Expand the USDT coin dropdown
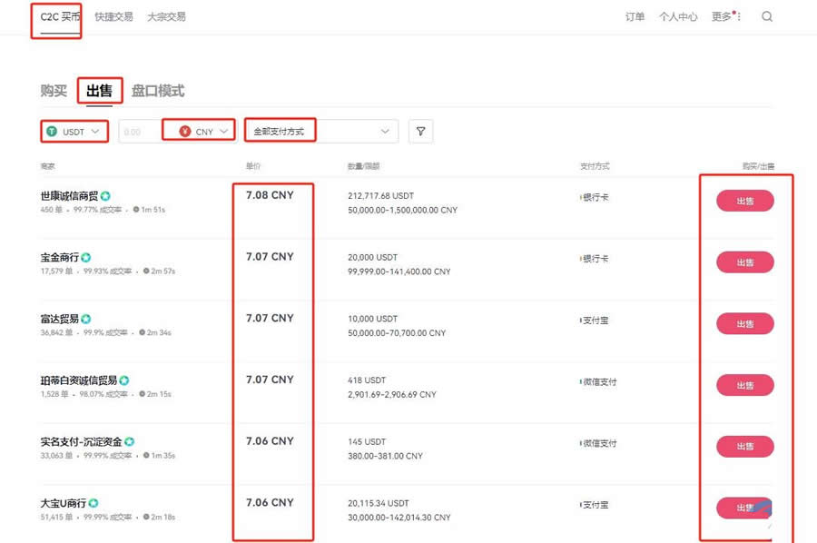Screen dimensions: 817x543 coord(97,132)
